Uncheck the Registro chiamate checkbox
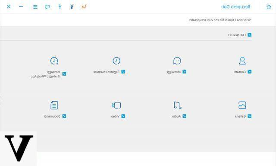 (123, 72)
